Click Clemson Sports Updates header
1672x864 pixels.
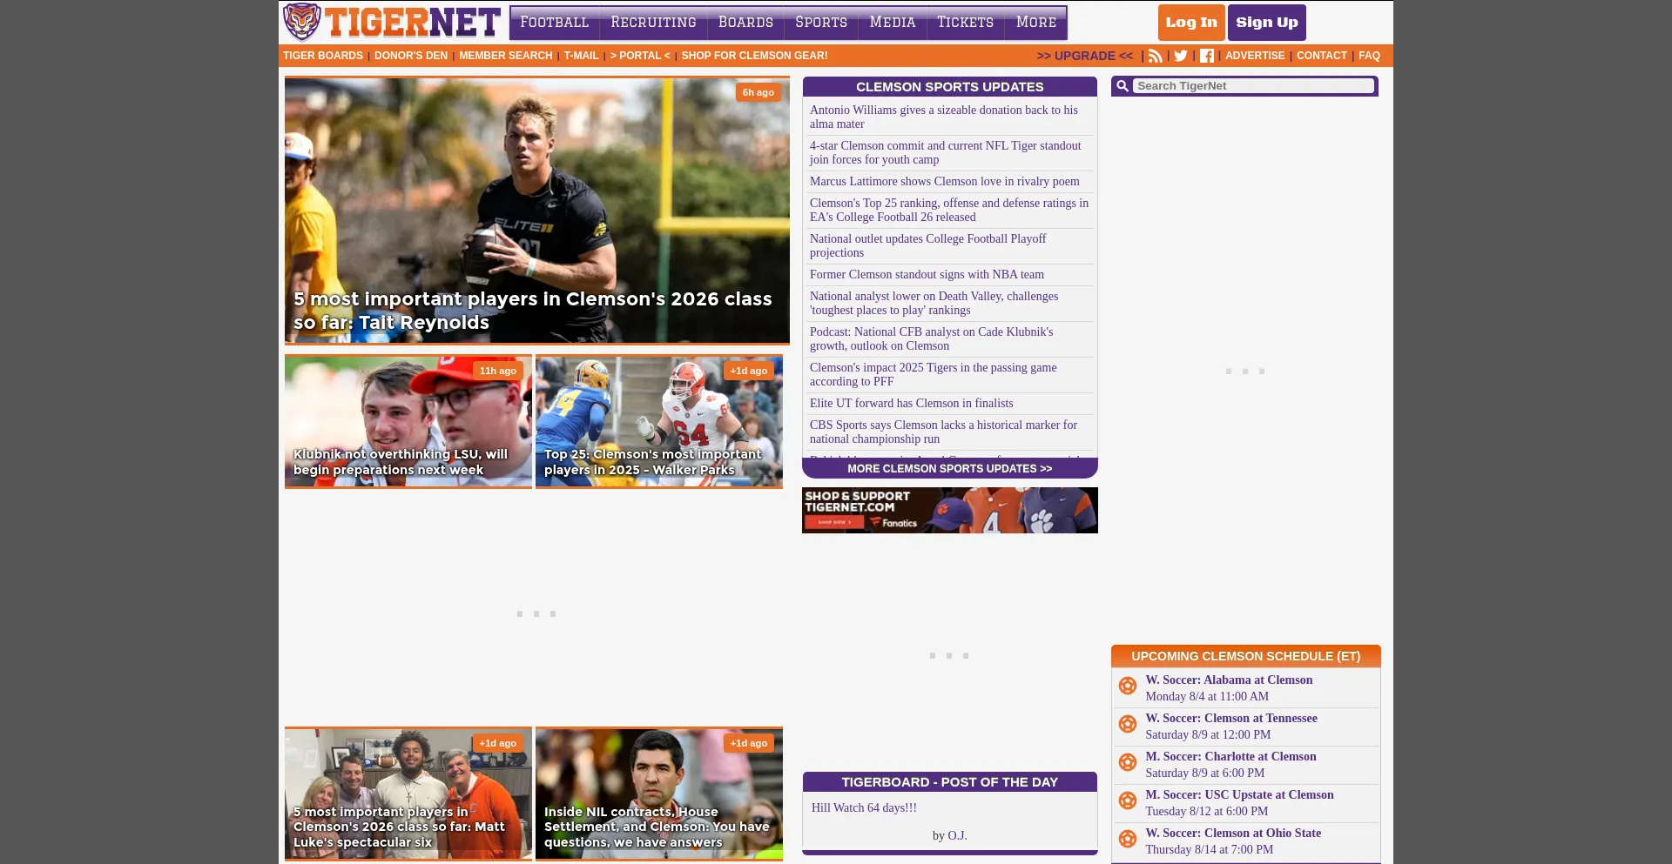point(950,87)
